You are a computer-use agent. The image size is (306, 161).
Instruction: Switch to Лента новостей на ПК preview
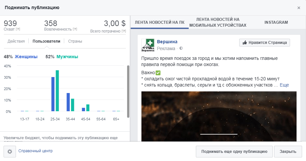160,22
